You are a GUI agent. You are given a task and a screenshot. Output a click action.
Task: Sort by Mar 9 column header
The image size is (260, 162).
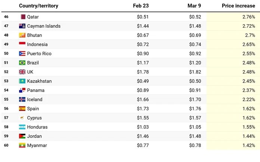click(x=194, y=6)
